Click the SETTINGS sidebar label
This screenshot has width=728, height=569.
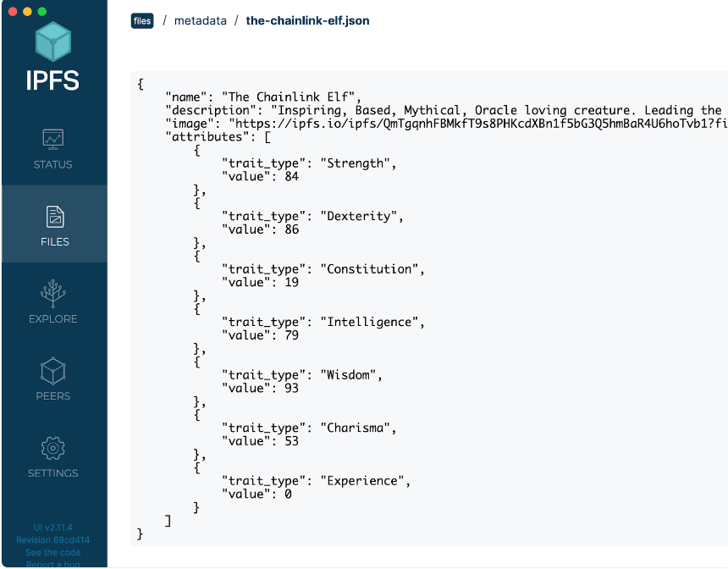pyautogui.click(x=53, y=472)
